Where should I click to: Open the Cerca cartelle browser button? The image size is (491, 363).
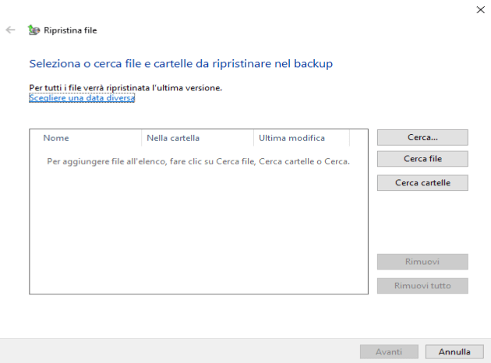(422, 183)
